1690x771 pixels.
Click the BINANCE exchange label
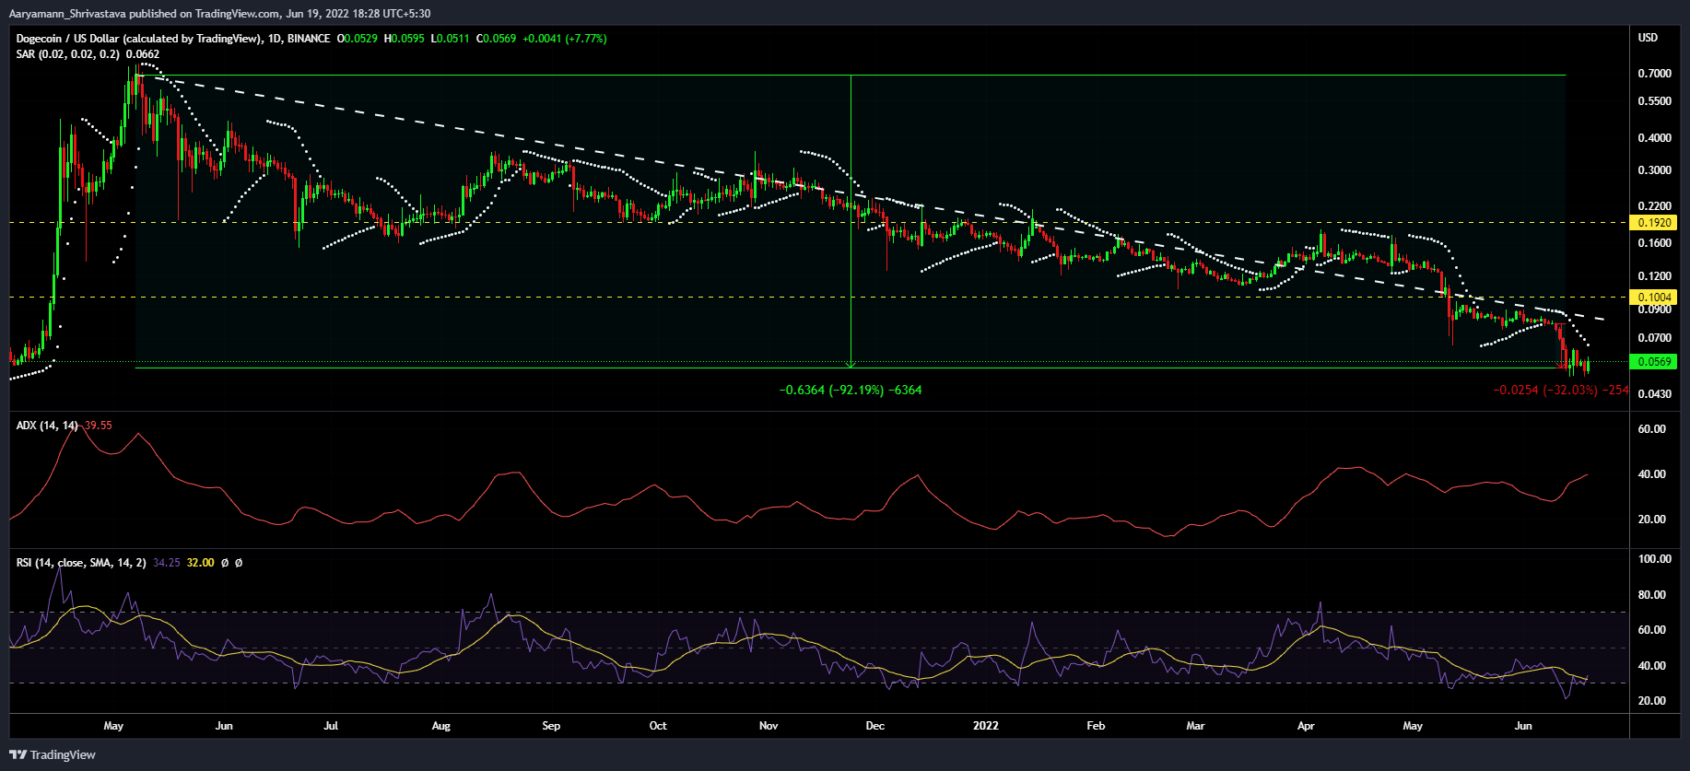pyautogui.click(x=308, y=39)
